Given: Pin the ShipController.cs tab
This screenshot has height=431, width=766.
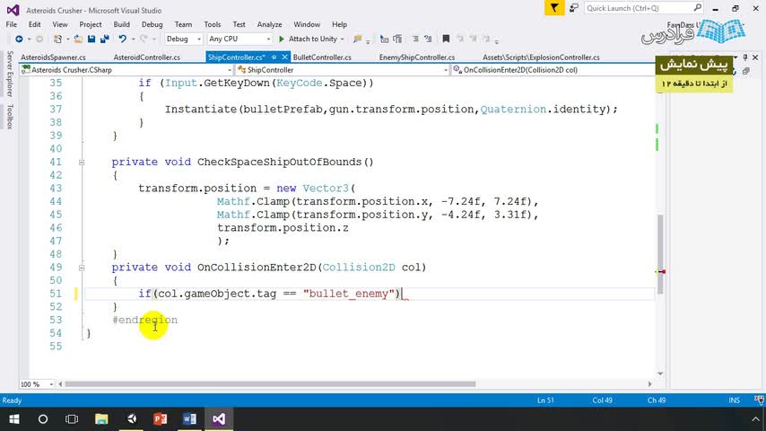Looking at the screenshot, I should coord(274,57).
